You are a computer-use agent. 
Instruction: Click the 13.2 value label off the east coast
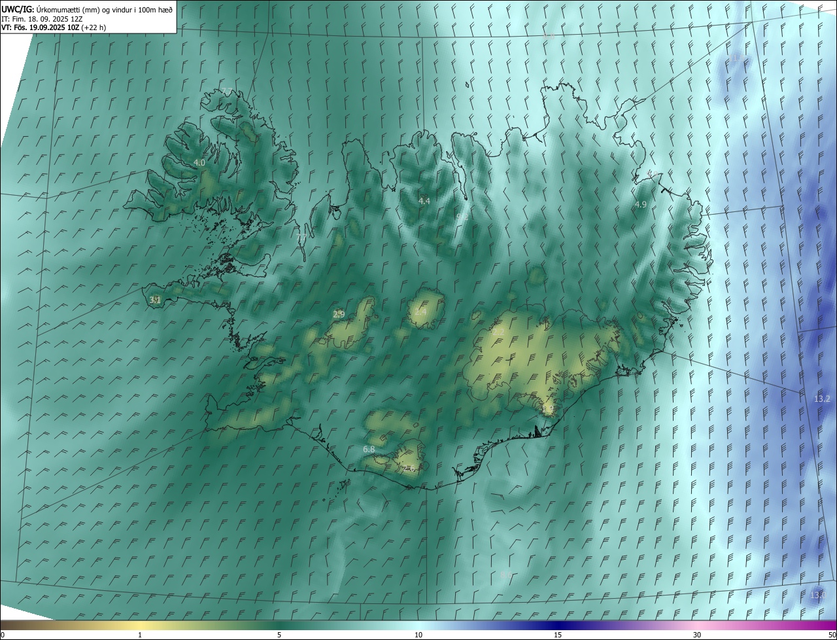[822, 399]
